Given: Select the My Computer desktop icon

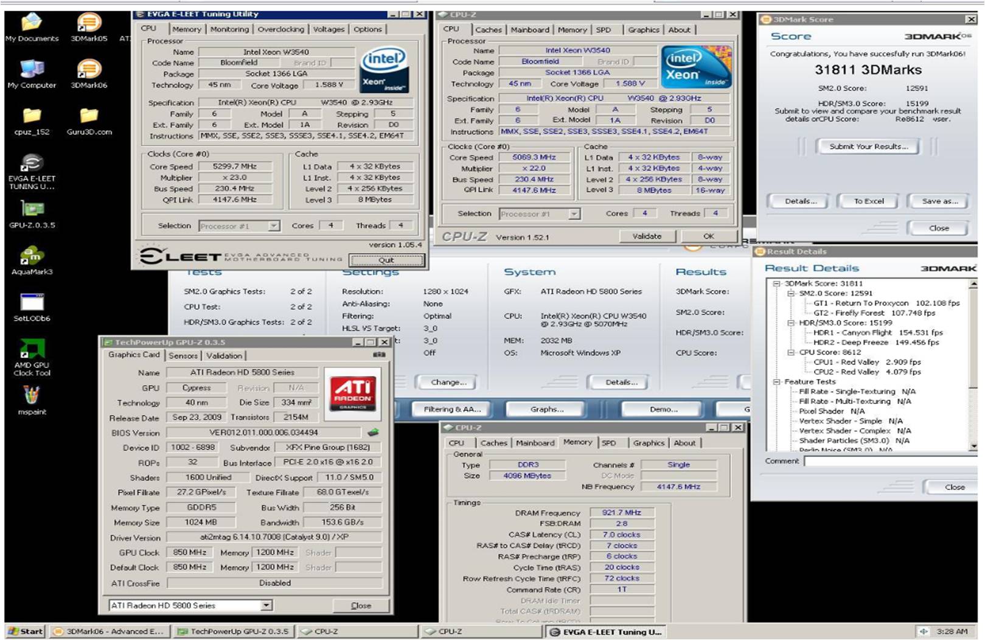Looking at the screenshot, I should click(32, 74).
